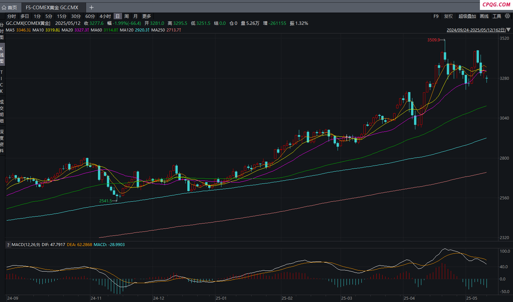Click the 增 -261155 value

click(275, 24)
